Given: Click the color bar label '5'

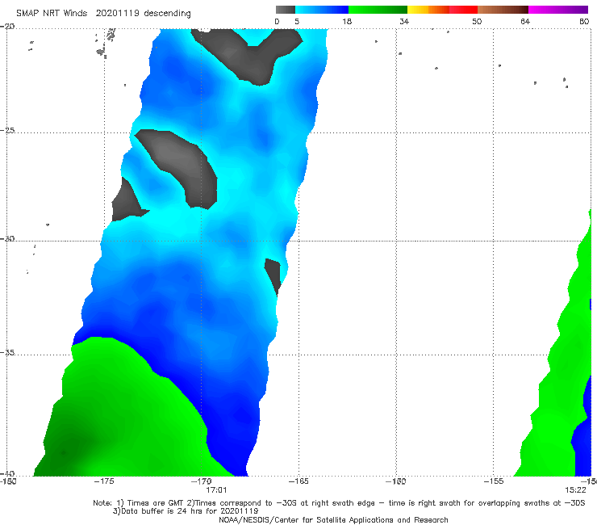Looking at the screenshot, I should pyautogui.click(x=297, y=22).
